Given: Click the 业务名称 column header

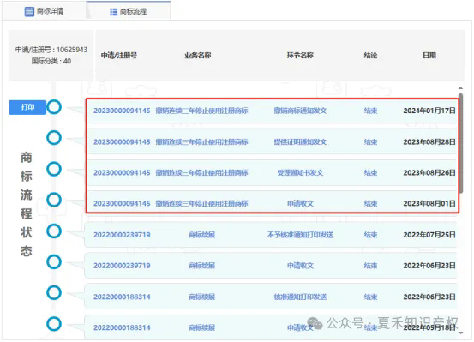Looking at the screenshot, I should click(198, 56).
